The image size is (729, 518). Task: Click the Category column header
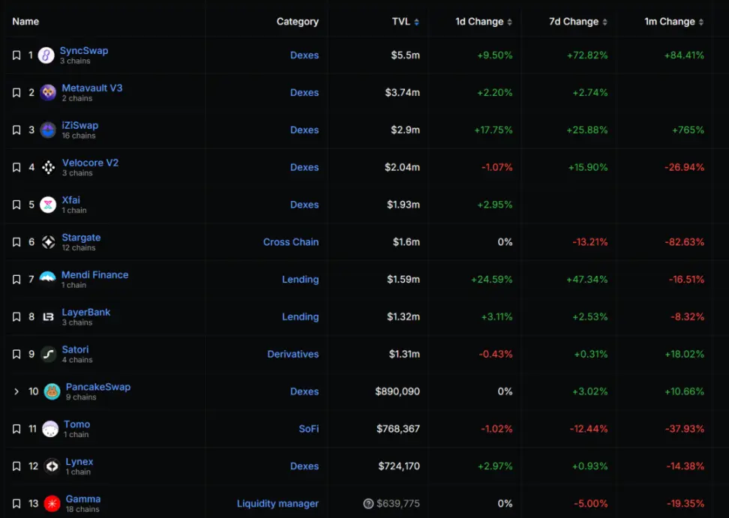(298, 22)
